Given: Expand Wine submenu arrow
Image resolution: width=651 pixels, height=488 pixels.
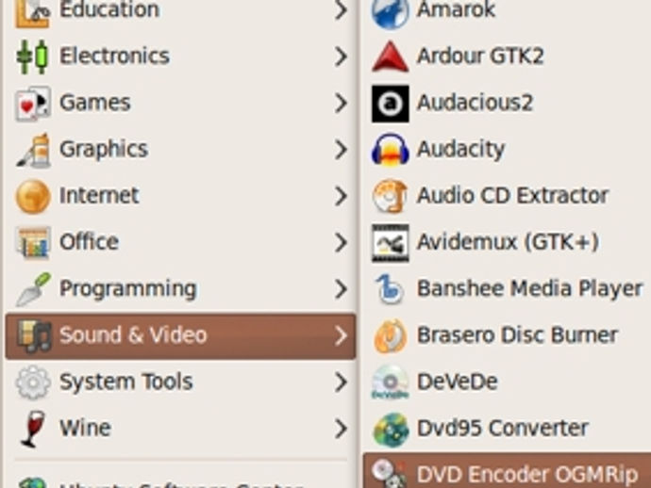Looking at the screenshot, I should pyautogui.click(x=341, y=429).
